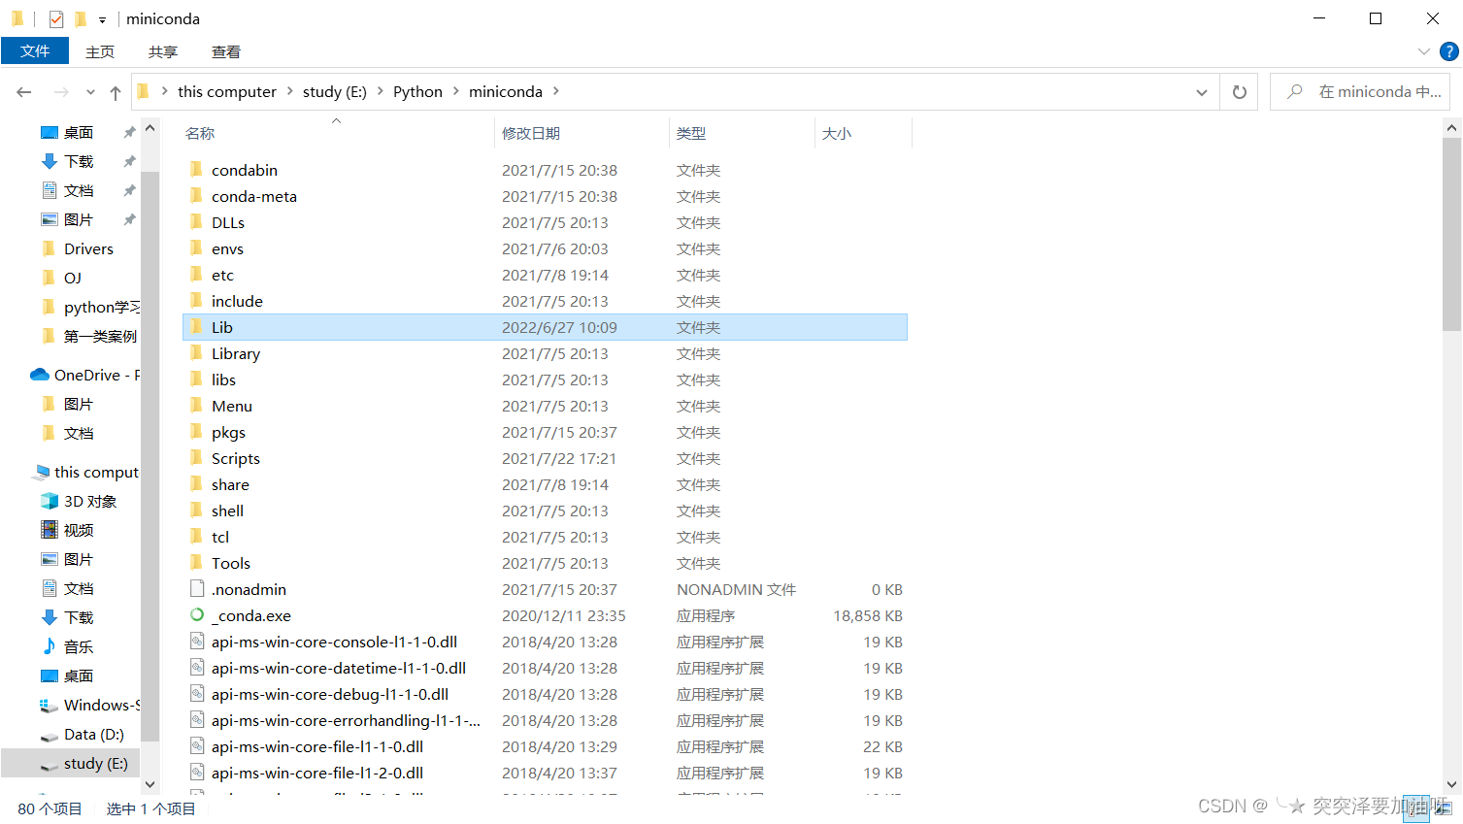The height and width of the screenshot is (824, 1463).
Task: Open the Help question mark icon
Action: tap(1449, 51)
